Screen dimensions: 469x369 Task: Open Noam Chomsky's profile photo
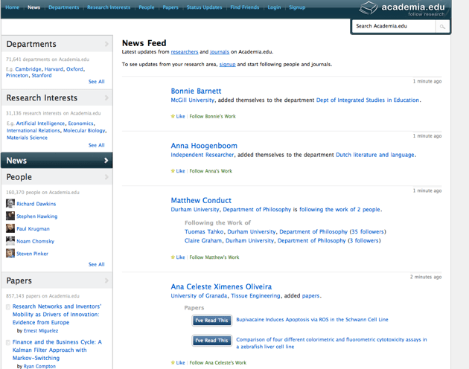10,241
